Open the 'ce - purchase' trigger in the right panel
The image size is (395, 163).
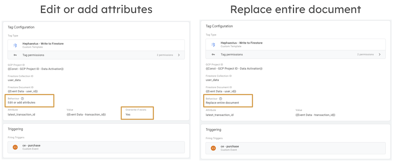(x=229, y=146)
